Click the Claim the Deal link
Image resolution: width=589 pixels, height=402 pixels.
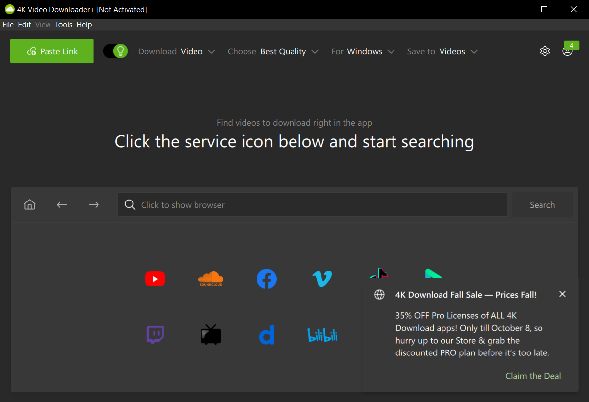pyautogui.click(x=533, y=376)
